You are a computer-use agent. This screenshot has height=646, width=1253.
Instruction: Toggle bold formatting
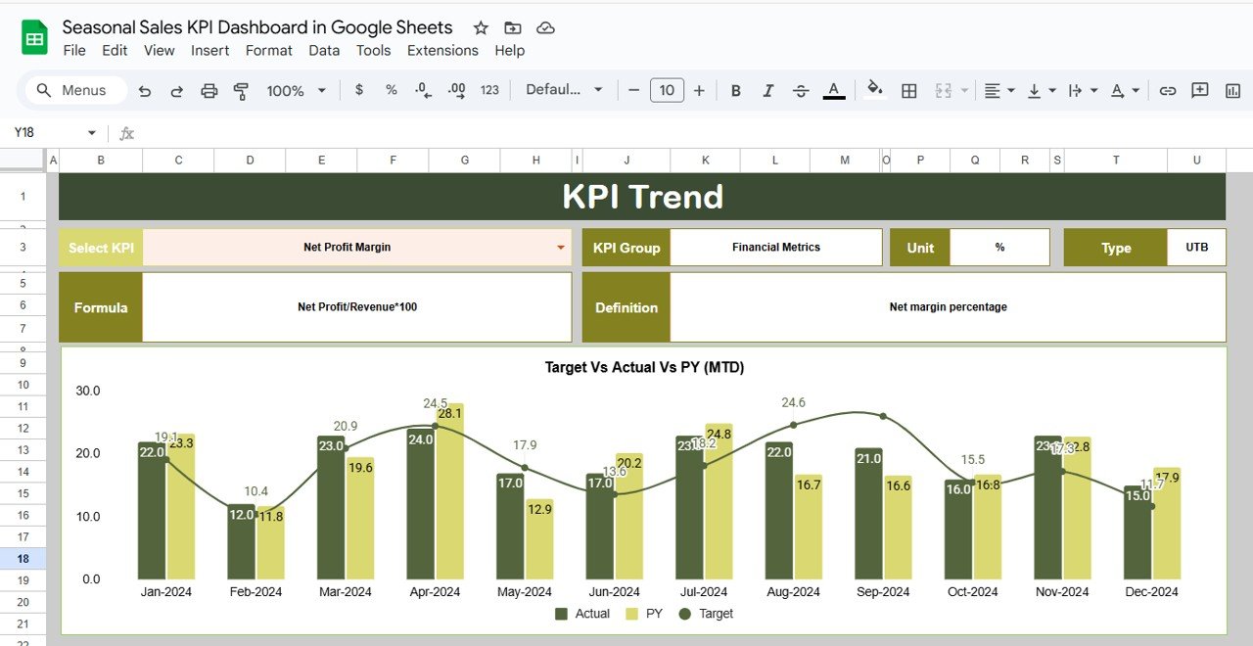(735, 90)
